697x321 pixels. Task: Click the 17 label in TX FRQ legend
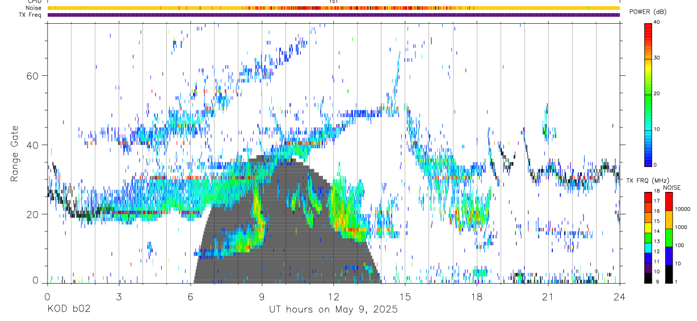[x=656, y=201]
